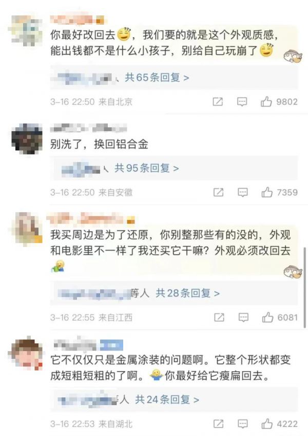Expand 共28条回复 replies
Image resolution: width=308 pixels, height=436 pixels.
(188, 293)
